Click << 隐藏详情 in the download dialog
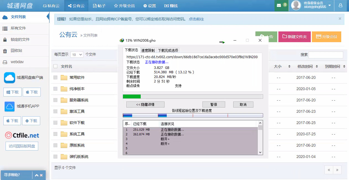 point(145,104)
